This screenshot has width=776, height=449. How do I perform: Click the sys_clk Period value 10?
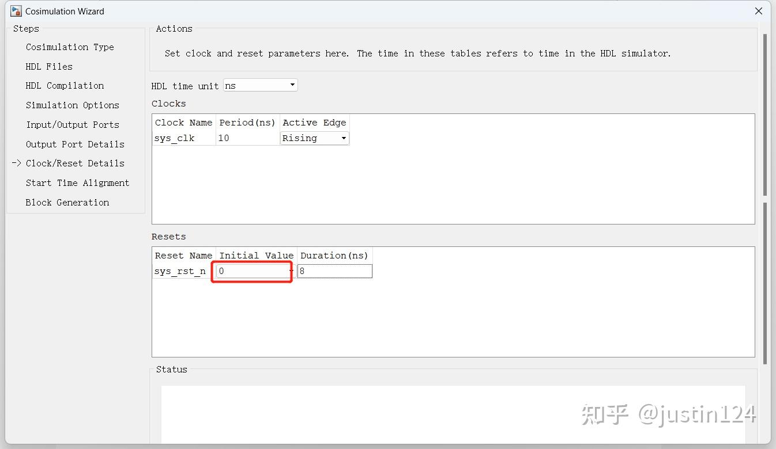(x=248, y=138)
